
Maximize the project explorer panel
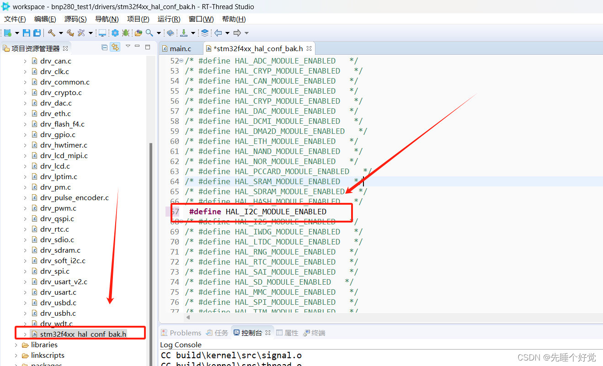[x=148, y=47]
